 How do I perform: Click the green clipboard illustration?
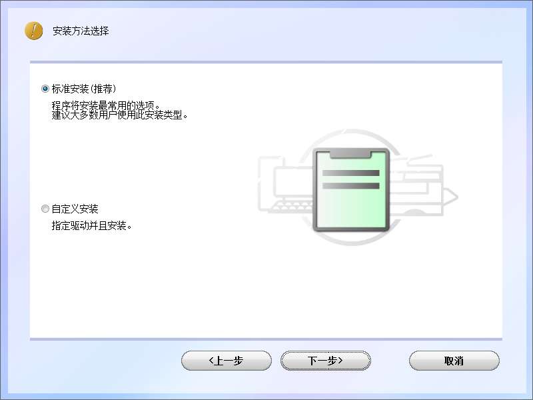(351, 190)
